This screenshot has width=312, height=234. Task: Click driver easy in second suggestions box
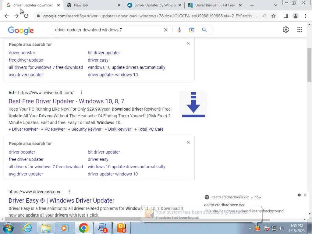(98, 159)
